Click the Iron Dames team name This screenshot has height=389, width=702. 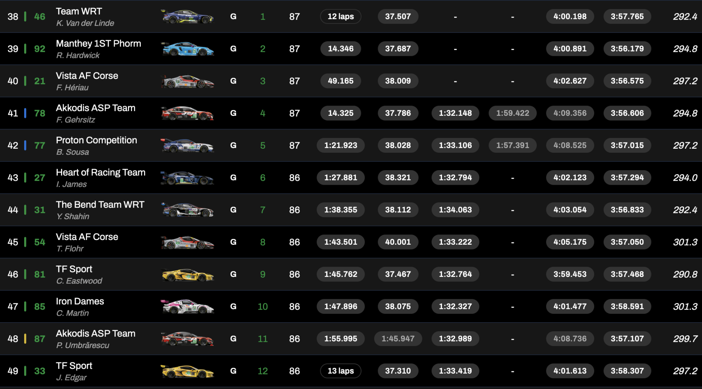[x=80, y=301]
